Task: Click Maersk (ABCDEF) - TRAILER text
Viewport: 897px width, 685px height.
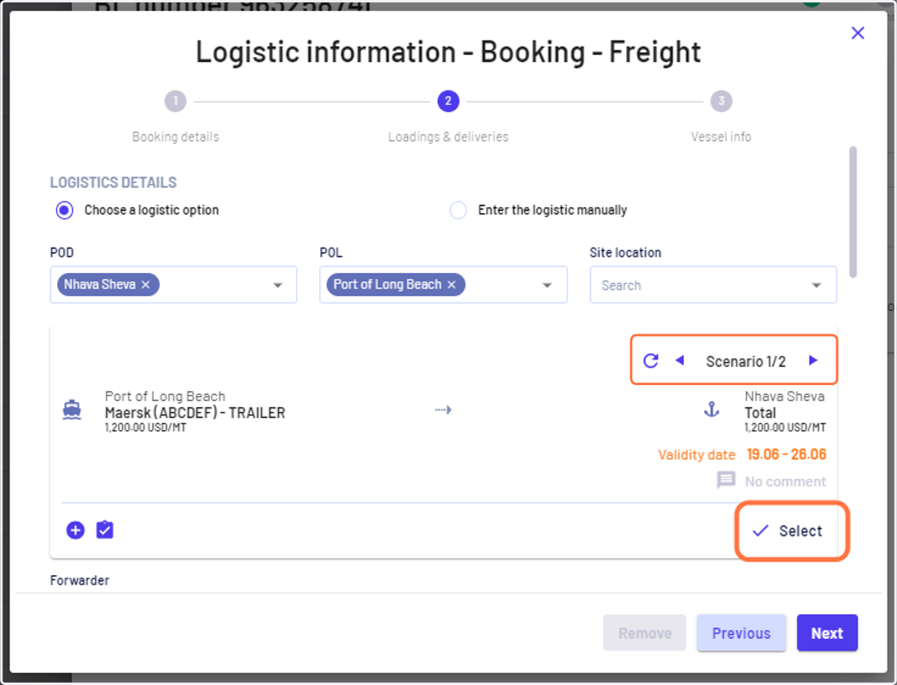Action: coord(195,413)
